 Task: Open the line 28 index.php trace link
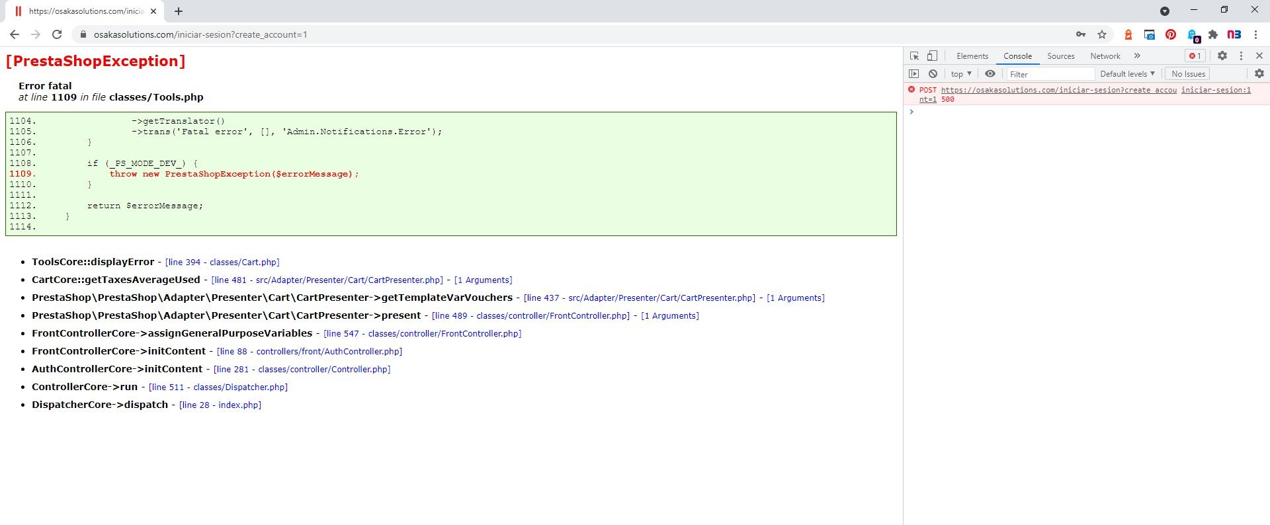pos(220,405)
